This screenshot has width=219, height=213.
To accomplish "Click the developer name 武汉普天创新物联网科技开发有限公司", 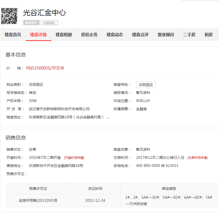I will (59, 109).
